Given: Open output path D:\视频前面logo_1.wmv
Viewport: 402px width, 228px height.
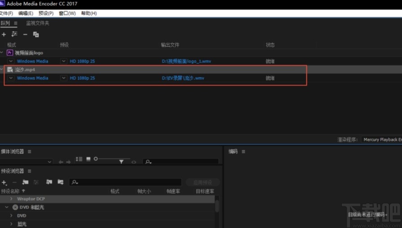Looking at the screenshot, I should point(186,61).
